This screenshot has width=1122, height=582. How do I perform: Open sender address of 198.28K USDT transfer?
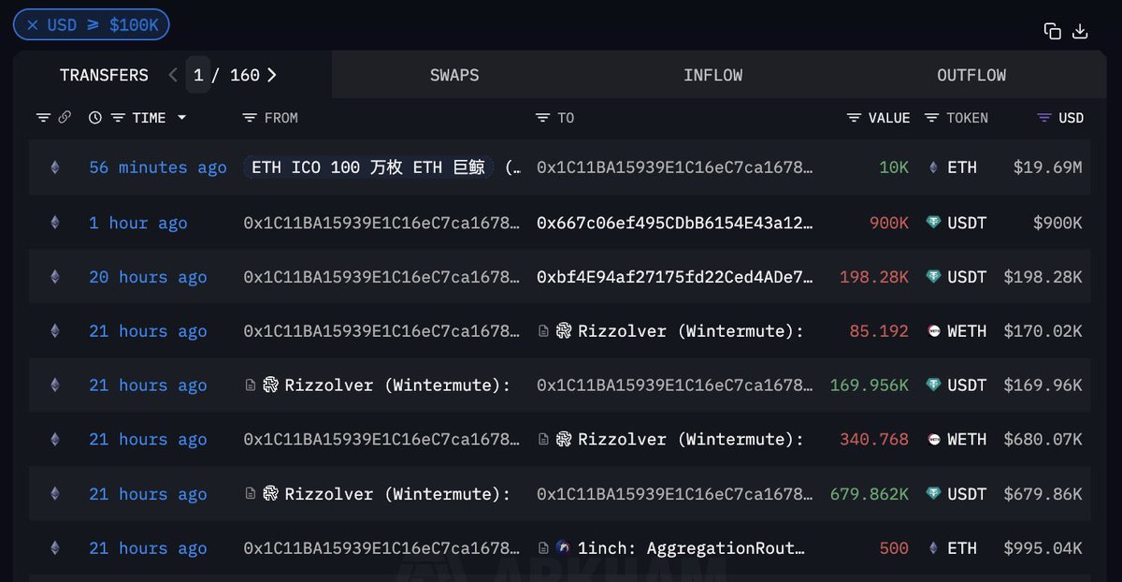pos(381,277)
